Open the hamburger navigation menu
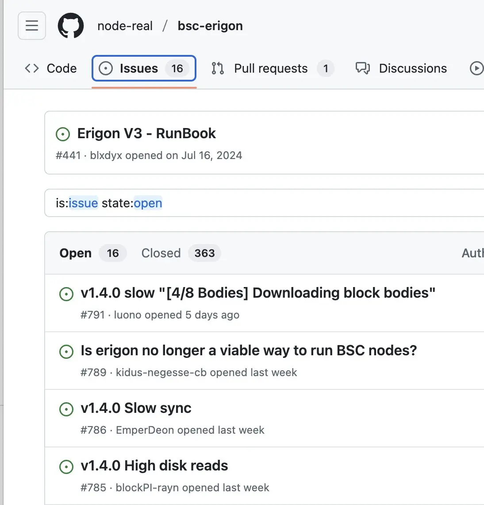 (x=32, y=26)
